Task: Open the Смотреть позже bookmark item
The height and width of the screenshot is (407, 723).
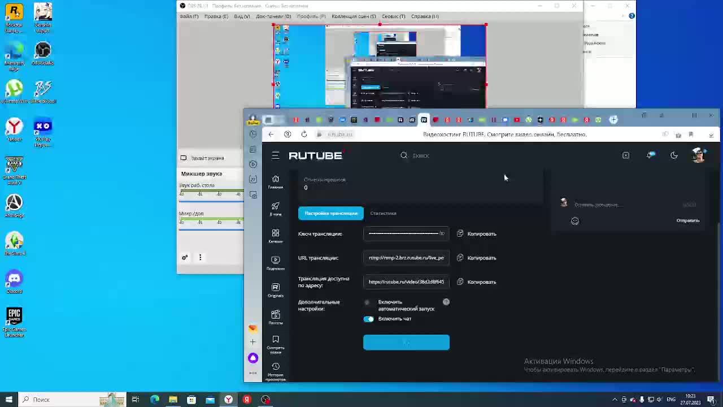Action: pos(275,344)
